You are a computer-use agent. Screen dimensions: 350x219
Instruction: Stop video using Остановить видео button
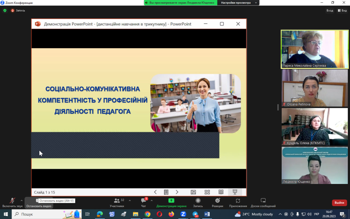point(39,203)
